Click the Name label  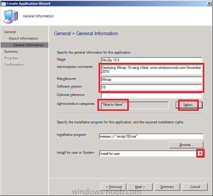click(x=62, y=59)
